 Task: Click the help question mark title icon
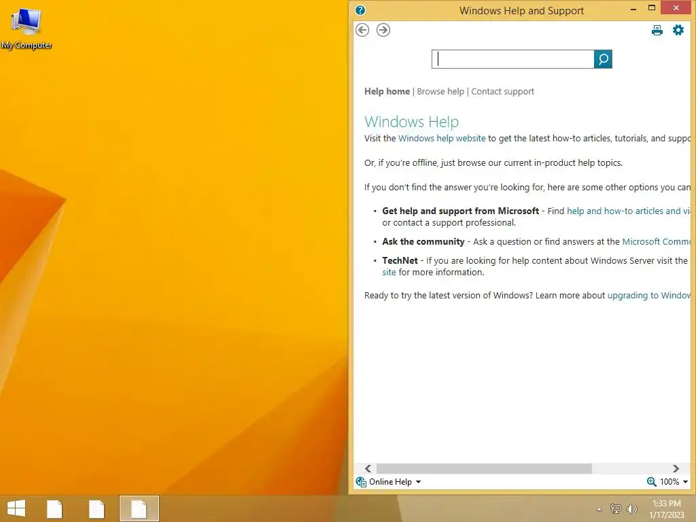point(360,10)
